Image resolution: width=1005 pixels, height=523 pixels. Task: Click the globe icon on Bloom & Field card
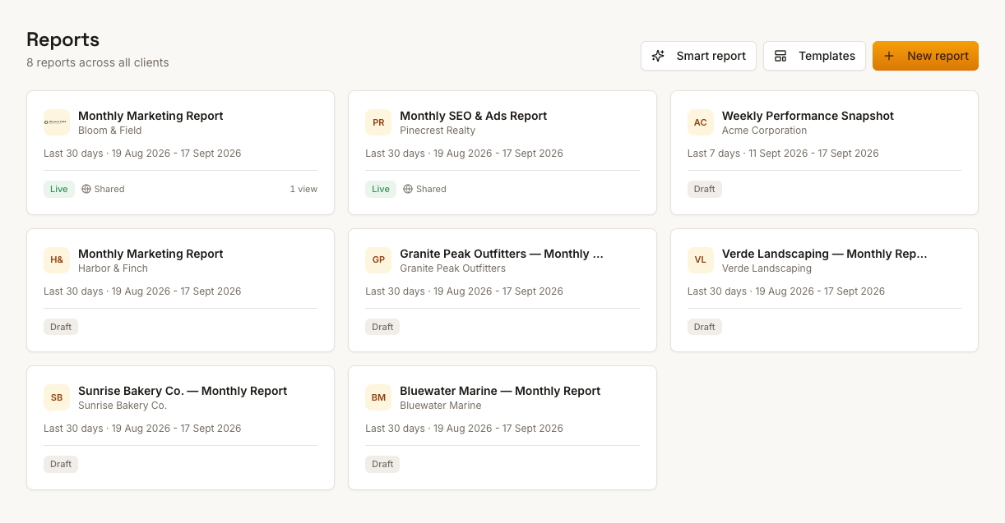[x=86, y=189]
